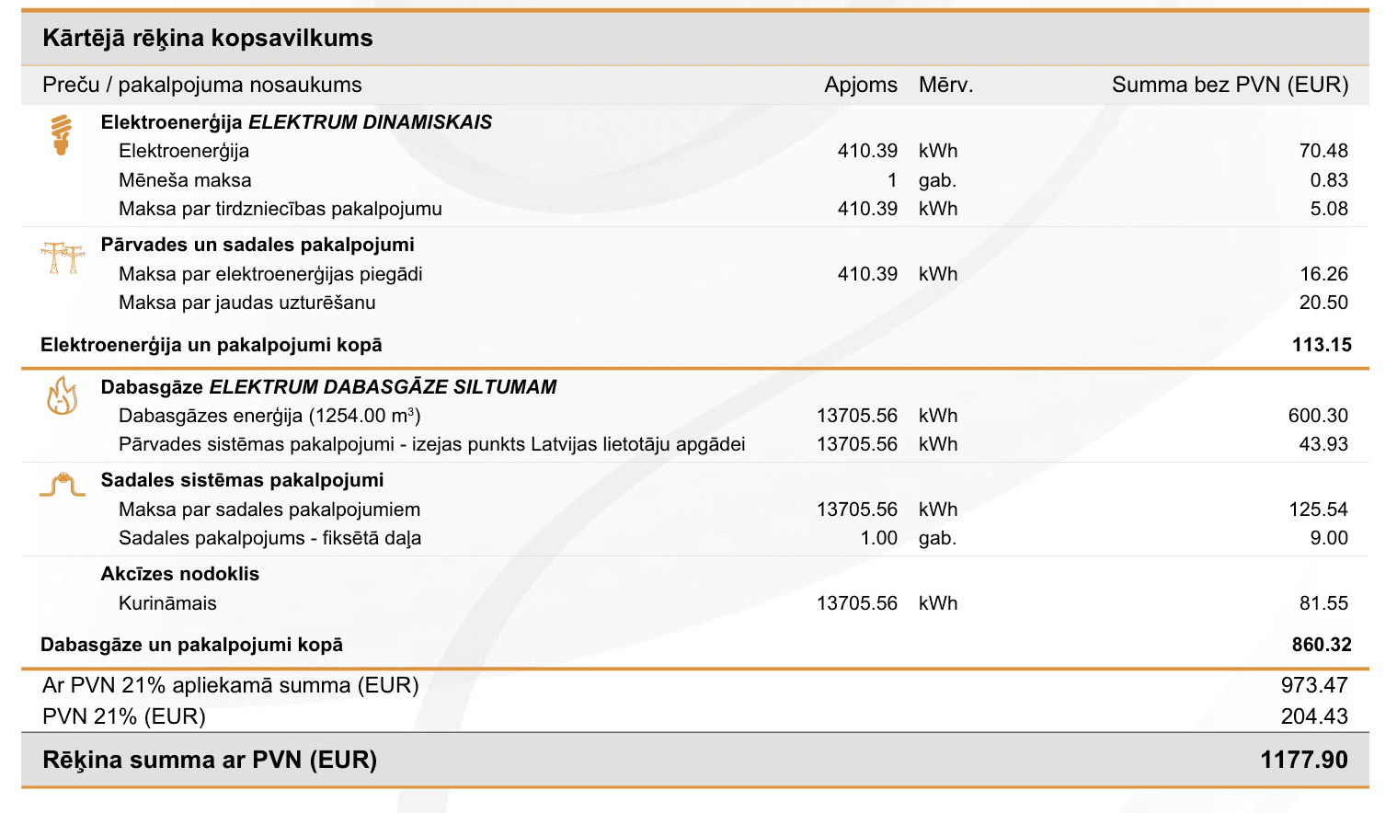The height and width of the screenshot is (813, 1397).
Task: Select 'Dabasgāzes enerģija (1254.00 m³)' row label
Action: 269,416
